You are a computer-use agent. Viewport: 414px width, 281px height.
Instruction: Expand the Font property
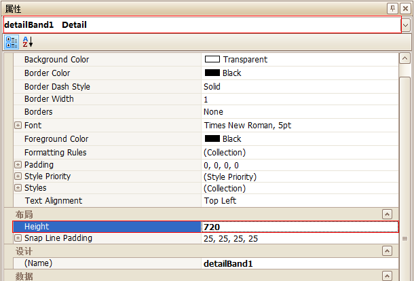pos(18,126)
